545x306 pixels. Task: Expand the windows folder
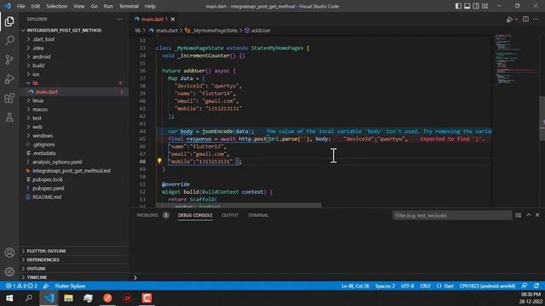(43, 135)
